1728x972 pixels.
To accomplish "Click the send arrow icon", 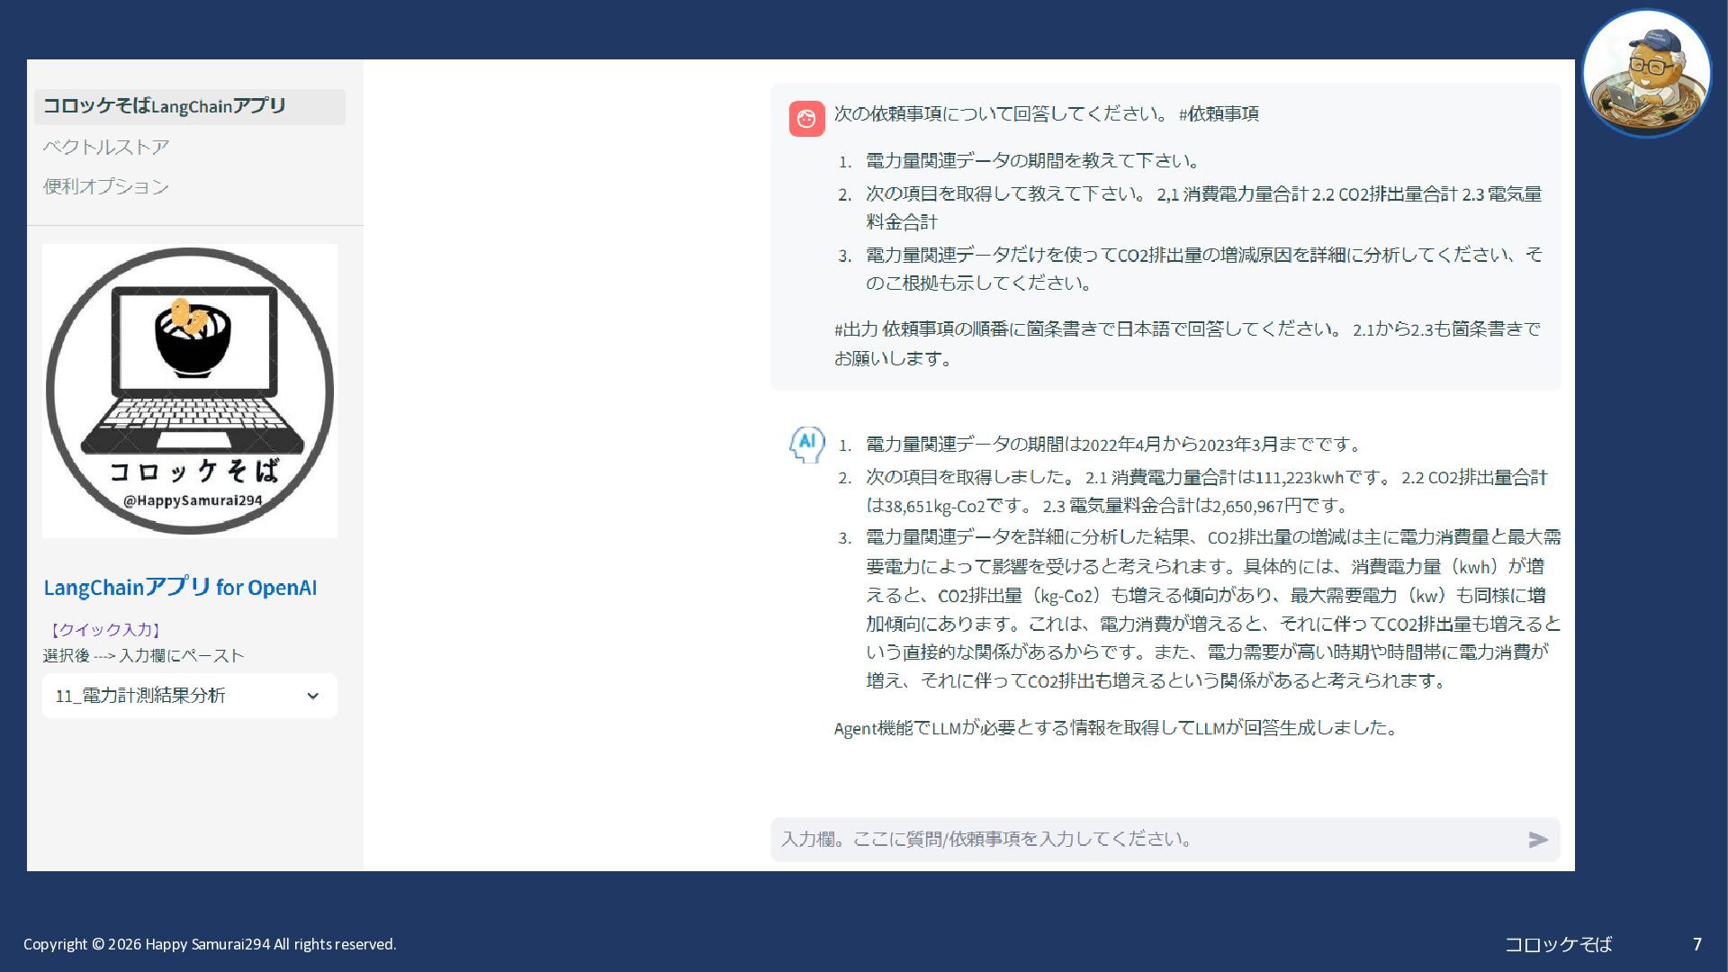I will 1537,840.
